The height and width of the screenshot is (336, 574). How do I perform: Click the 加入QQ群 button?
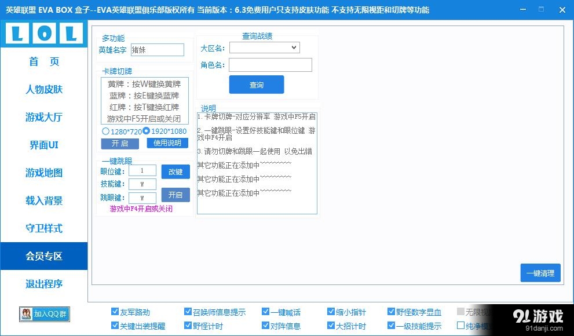45,314
